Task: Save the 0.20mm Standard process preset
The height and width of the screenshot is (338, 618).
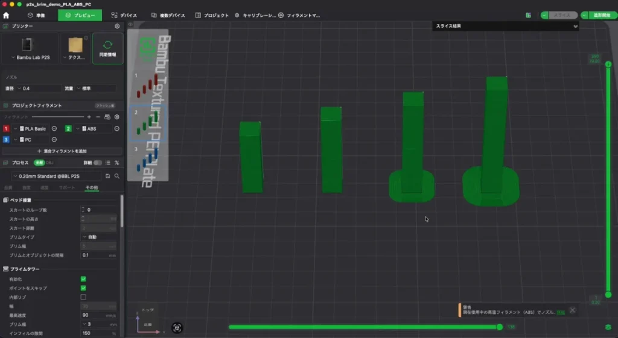Action: point(107,177)
